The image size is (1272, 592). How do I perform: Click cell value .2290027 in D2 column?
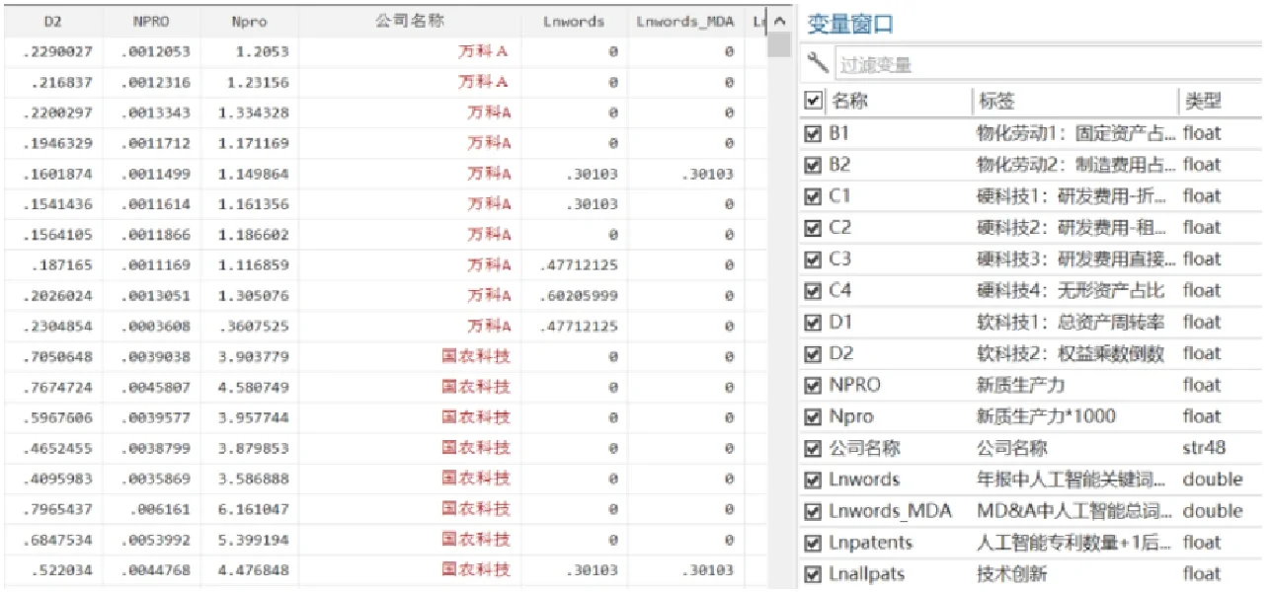coord(57,51)
